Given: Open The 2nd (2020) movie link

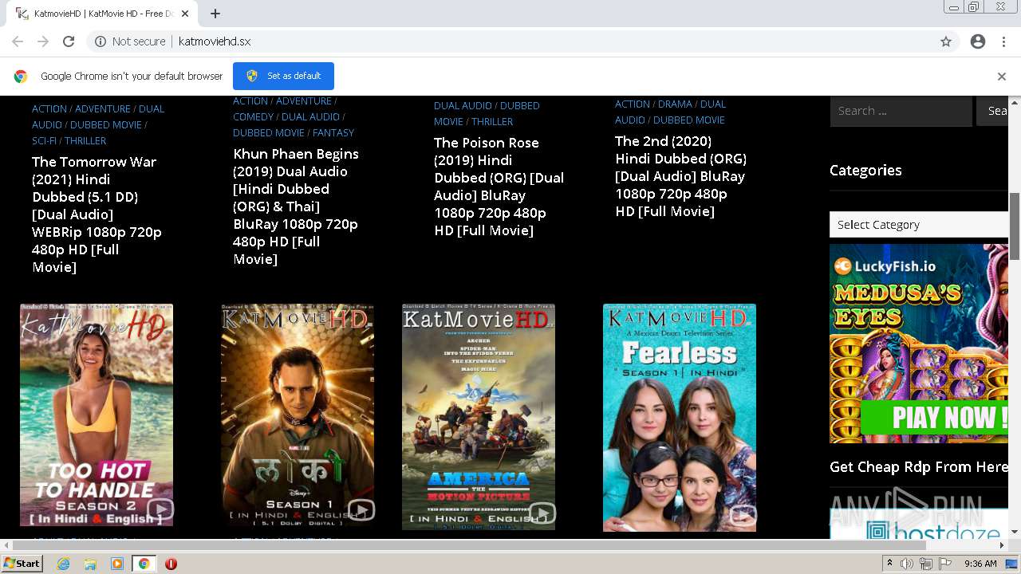Looking at the screenshot, I should tap(680, 176).
